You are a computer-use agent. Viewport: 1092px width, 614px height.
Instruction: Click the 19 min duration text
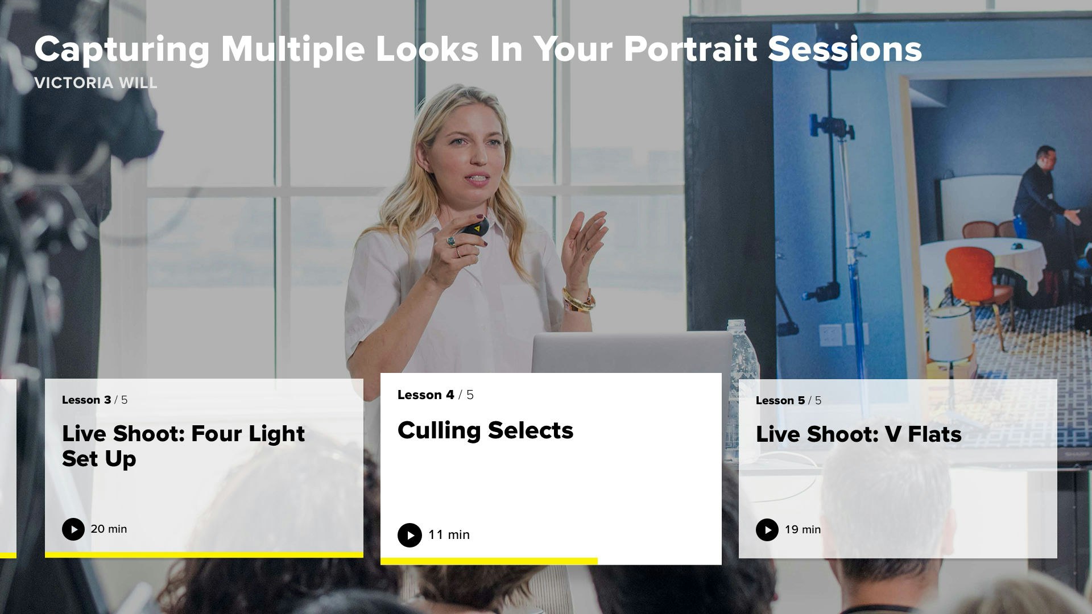[803, 530]
